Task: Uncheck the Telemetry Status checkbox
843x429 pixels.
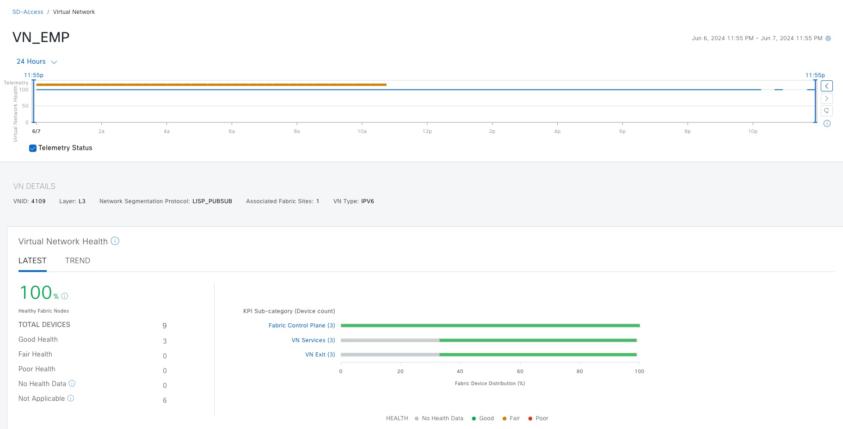Action: (33, 148)
